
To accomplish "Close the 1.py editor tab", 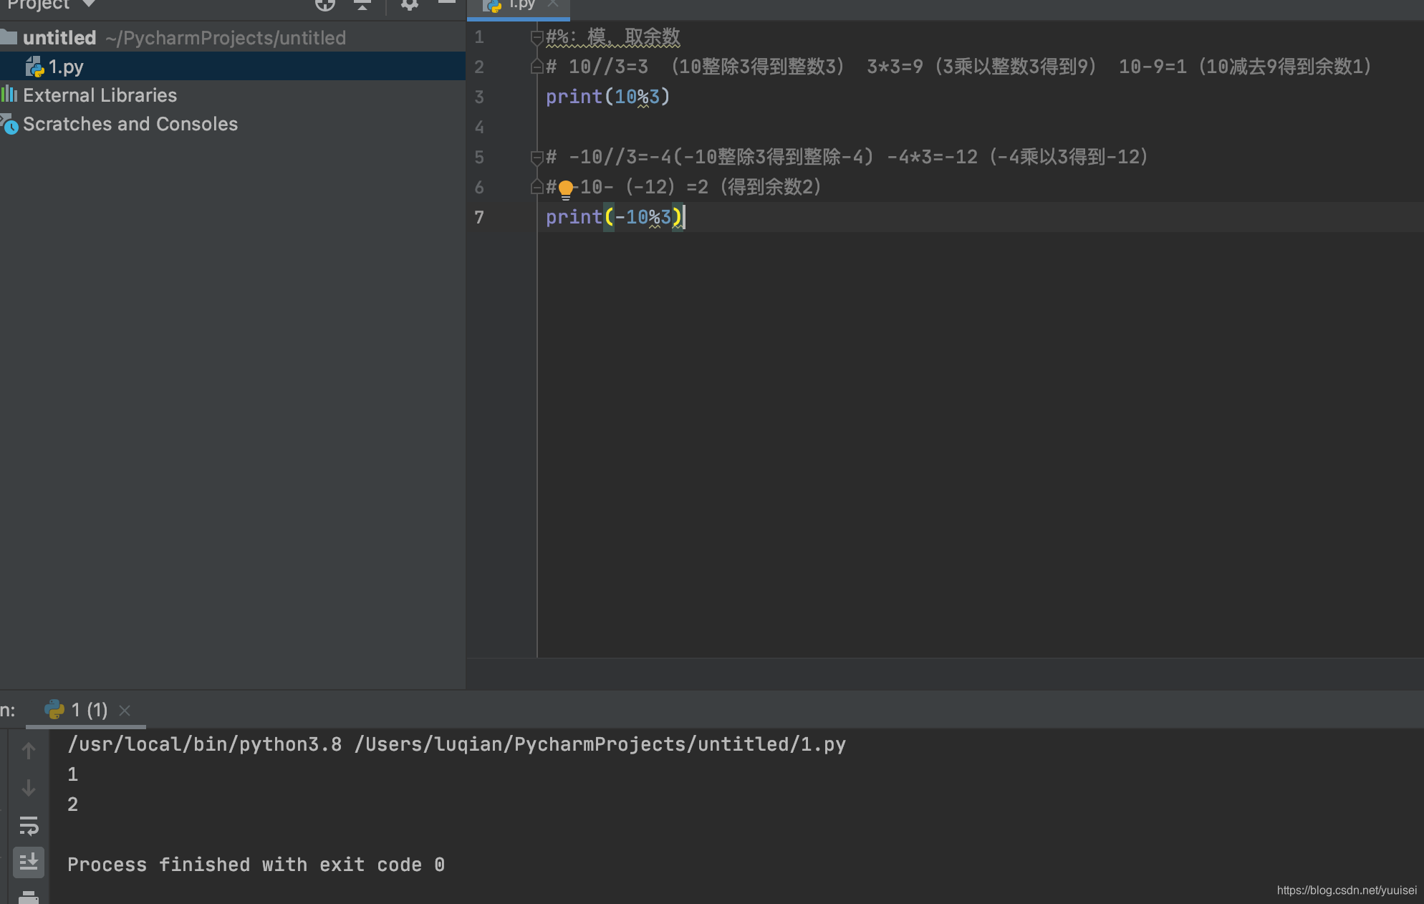I will 552,4.
